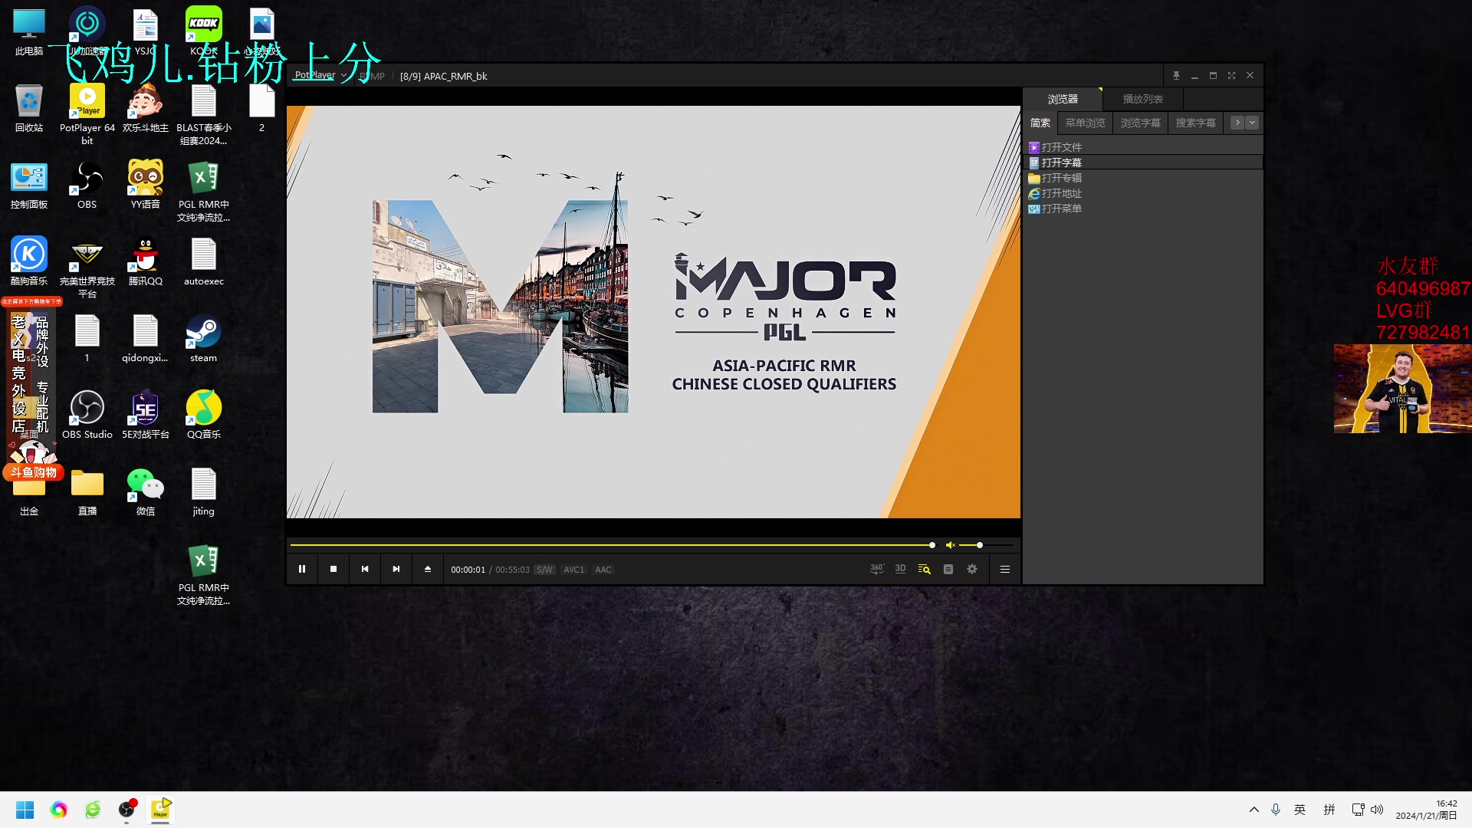Toggle the playlist search panel icon
The height and width of the screenshot is (828, 1472).
(925, 569)
